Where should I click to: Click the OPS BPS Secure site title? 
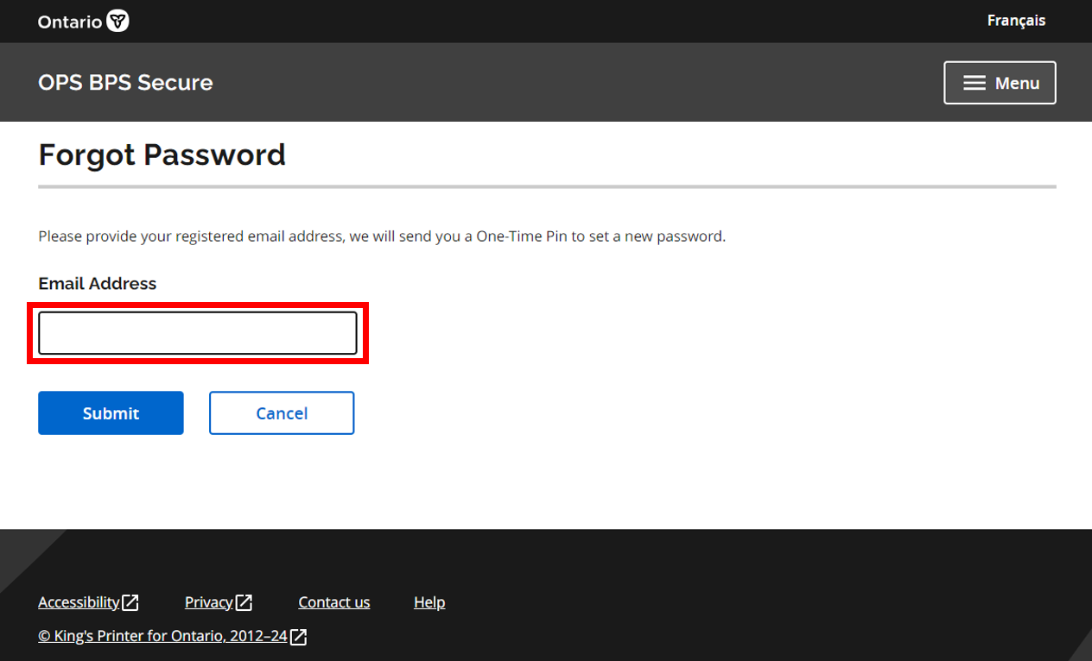coord(125,83)
